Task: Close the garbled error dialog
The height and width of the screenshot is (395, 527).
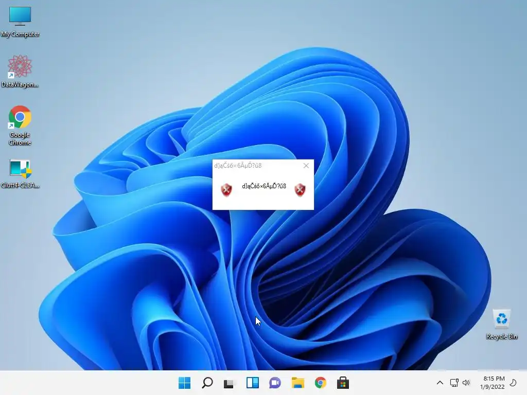Action: pos(306,165)
